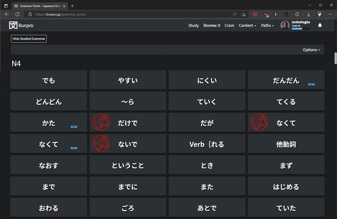Click the red stamp on ないで card
Viewport: 337px width, 219px height.
[x=101, y=143]
